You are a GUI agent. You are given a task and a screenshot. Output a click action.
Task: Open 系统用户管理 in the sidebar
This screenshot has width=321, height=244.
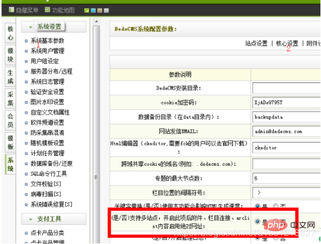(48, 51)
